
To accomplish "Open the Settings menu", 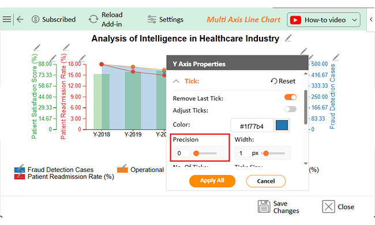I will (x=165, y=20).
